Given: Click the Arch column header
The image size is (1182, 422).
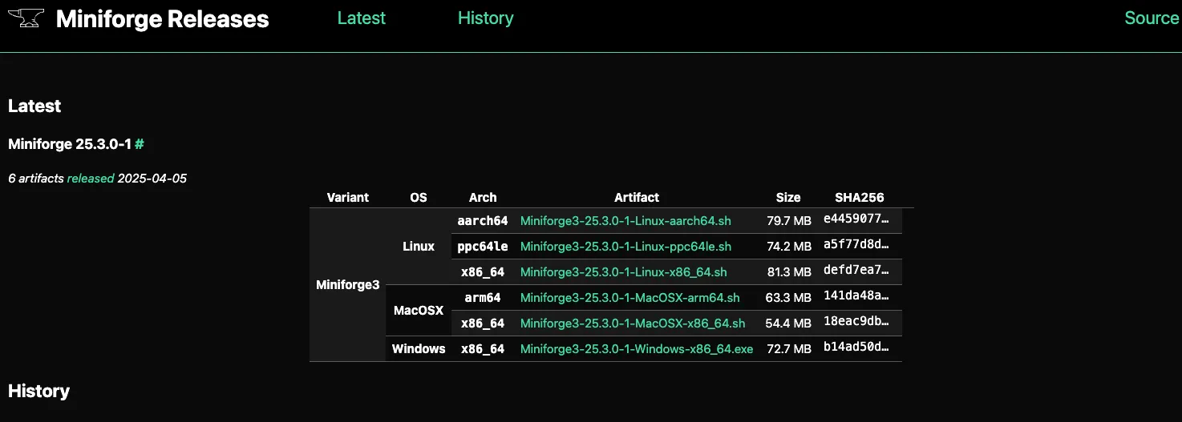Looking at the screenshot, I should 483,197.
